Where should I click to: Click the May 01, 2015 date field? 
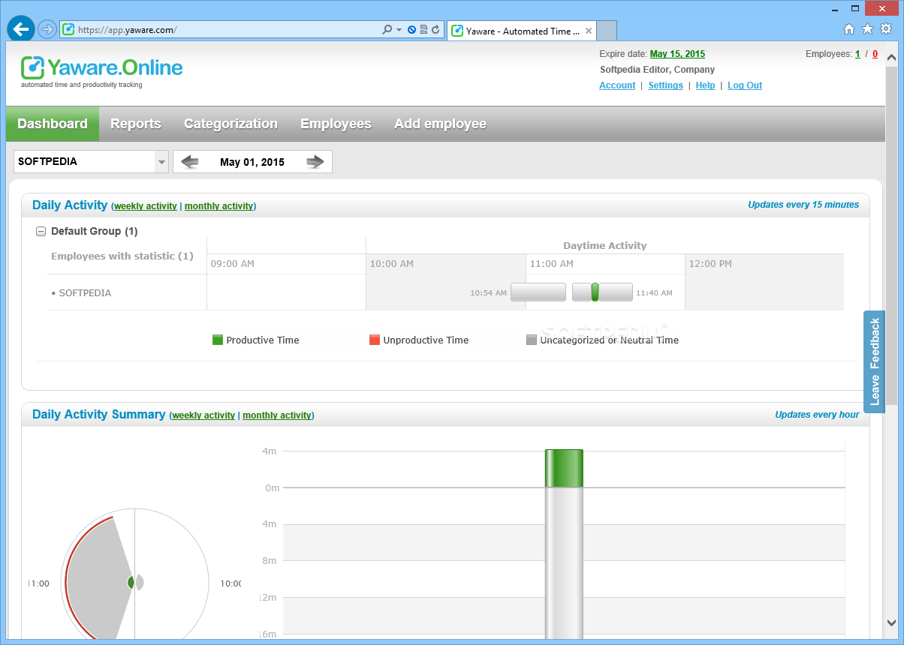252,161
